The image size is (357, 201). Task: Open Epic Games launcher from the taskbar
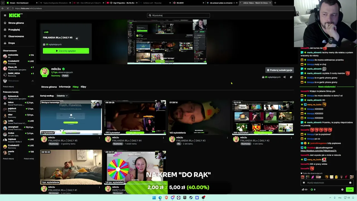click(x=185, y=198)
